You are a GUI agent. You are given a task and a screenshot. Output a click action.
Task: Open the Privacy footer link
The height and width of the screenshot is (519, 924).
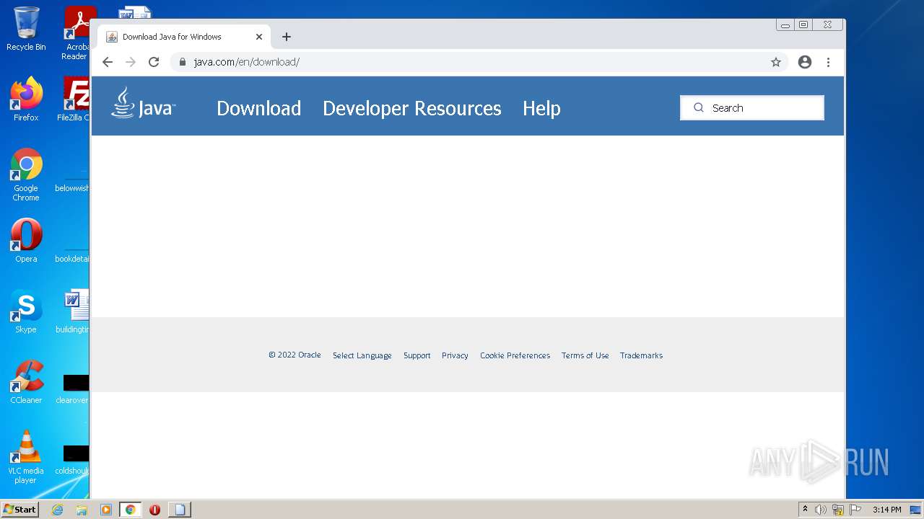click(x=455, y=355)
